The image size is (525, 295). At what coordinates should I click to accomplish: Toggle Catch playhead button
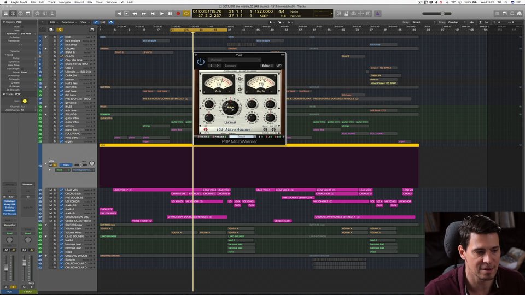click(111, 22)
